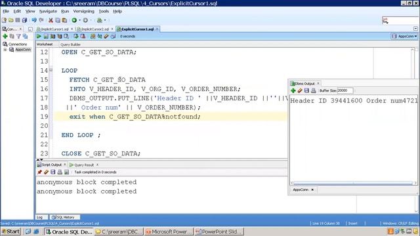
Task: Close the ExplicitCursor1.sql tab
Action: (x=157, y=29)
